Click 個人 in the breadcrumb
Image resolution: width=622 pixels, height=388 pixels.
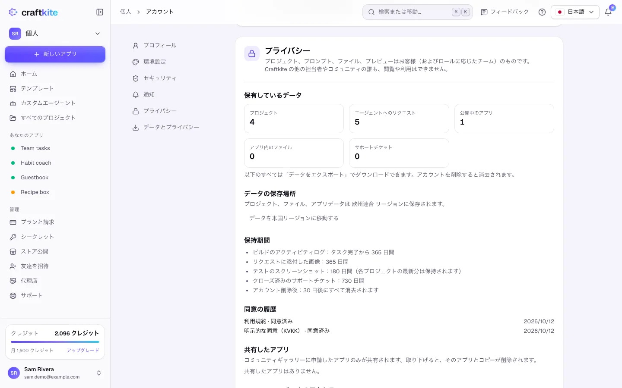click(x=126, y=12)
